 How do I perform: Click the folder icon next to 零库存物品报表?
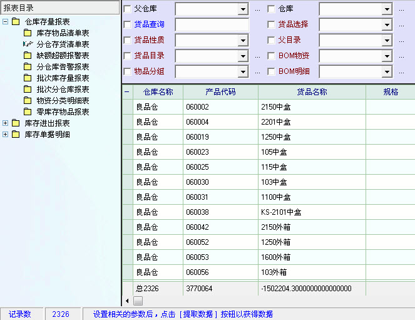27,112
